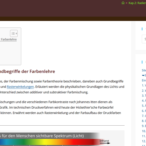Click the Infrarot label in the spectrum

(104, 141)
